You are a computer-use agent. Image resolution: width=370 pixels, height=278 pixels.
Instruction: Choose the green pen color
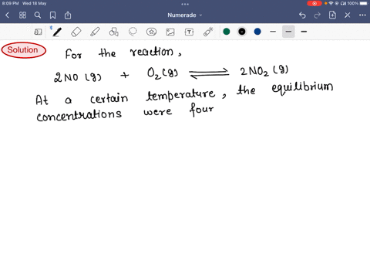click(x=227, y=32)
